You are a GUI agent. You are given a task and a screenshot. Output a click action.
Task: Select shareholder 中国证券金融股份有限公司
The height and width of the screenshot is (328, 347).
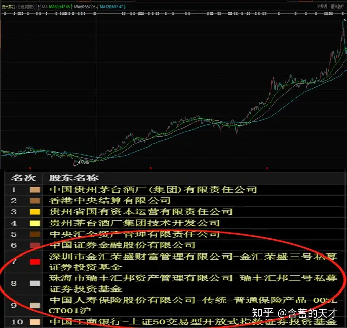click(122, 245)
